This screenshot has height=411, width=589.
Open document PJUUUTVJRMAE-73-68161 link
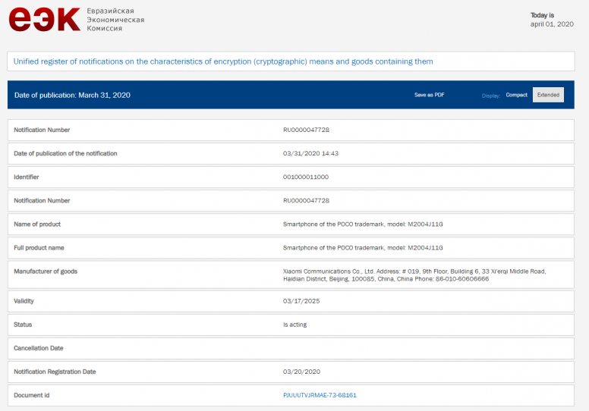[320, 395]
